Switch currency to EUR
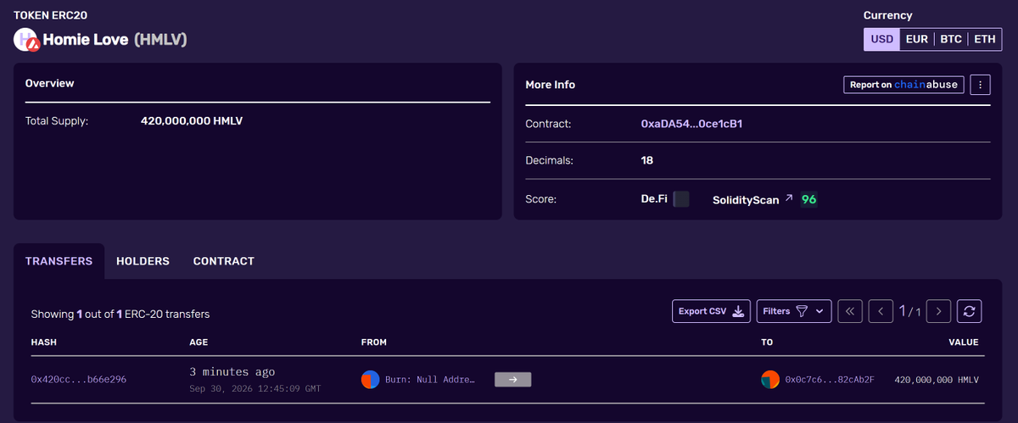Image resolution: width=1018 pixels, height=423 pixels. (916, 39)
